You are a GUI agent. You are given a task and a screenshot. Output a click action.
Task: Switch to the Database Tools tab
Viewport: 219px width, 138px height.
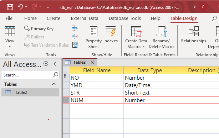tap(125, 18)
